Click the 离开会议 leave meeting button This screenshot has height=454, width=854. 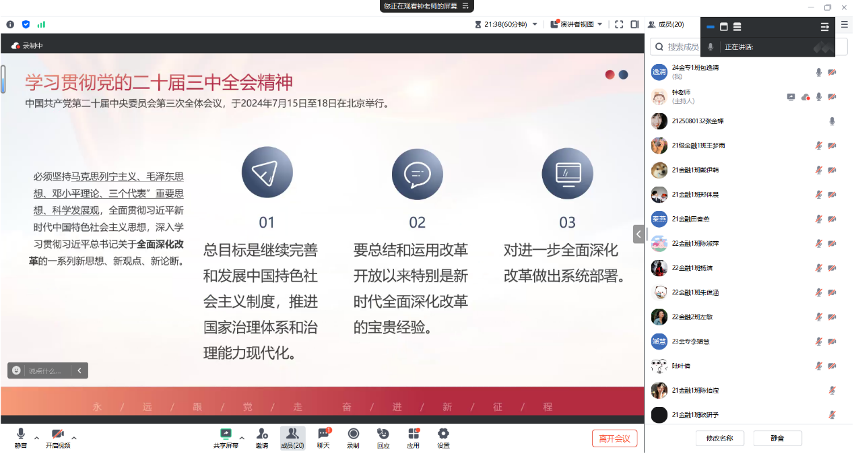[x=614, y=439]
